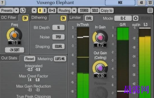Toggle limiter EVAL button

(x=89, y=18)
